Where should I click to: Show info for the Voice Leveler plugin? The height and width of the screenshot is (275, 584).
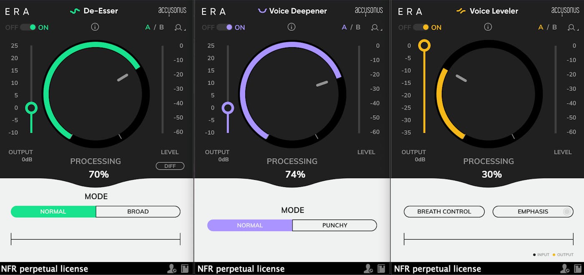pos(488,27)
